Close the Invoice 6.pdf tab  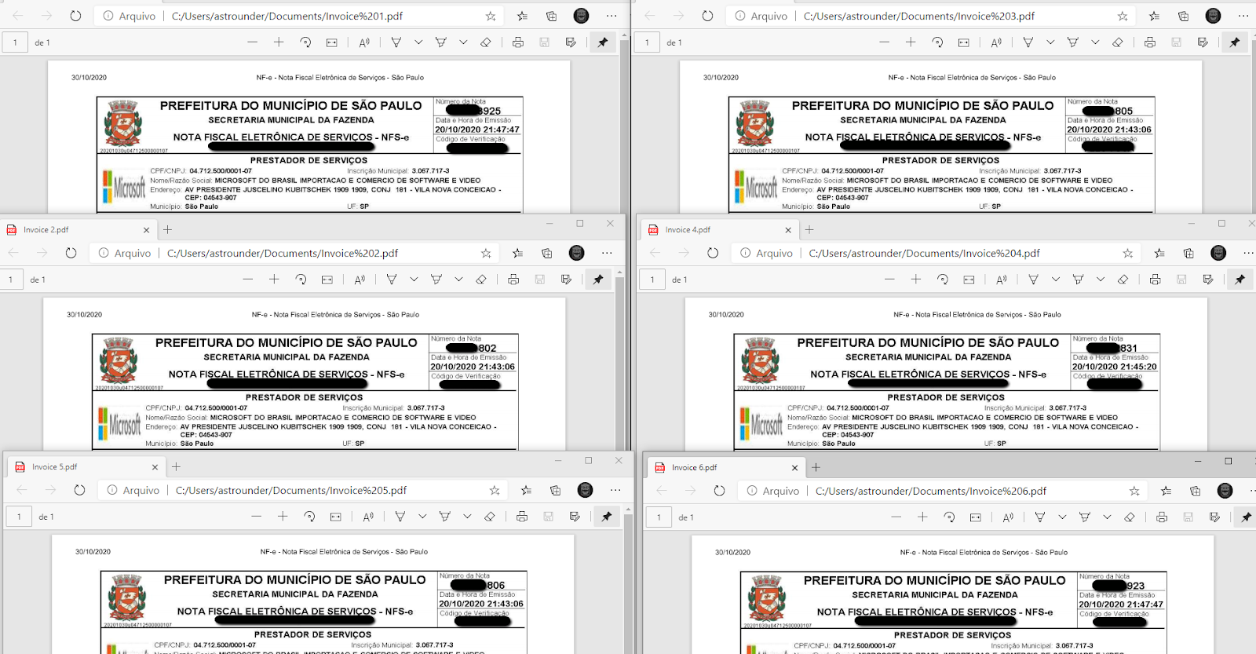point(794,468)
